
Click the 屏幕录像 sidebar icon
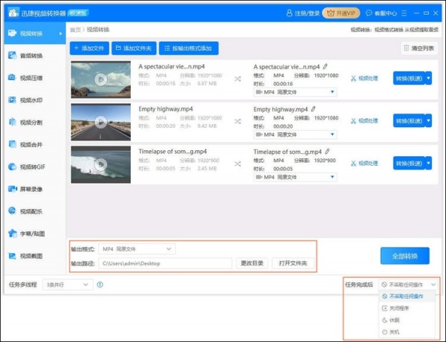pyautogui.click(x=12, y=189)
